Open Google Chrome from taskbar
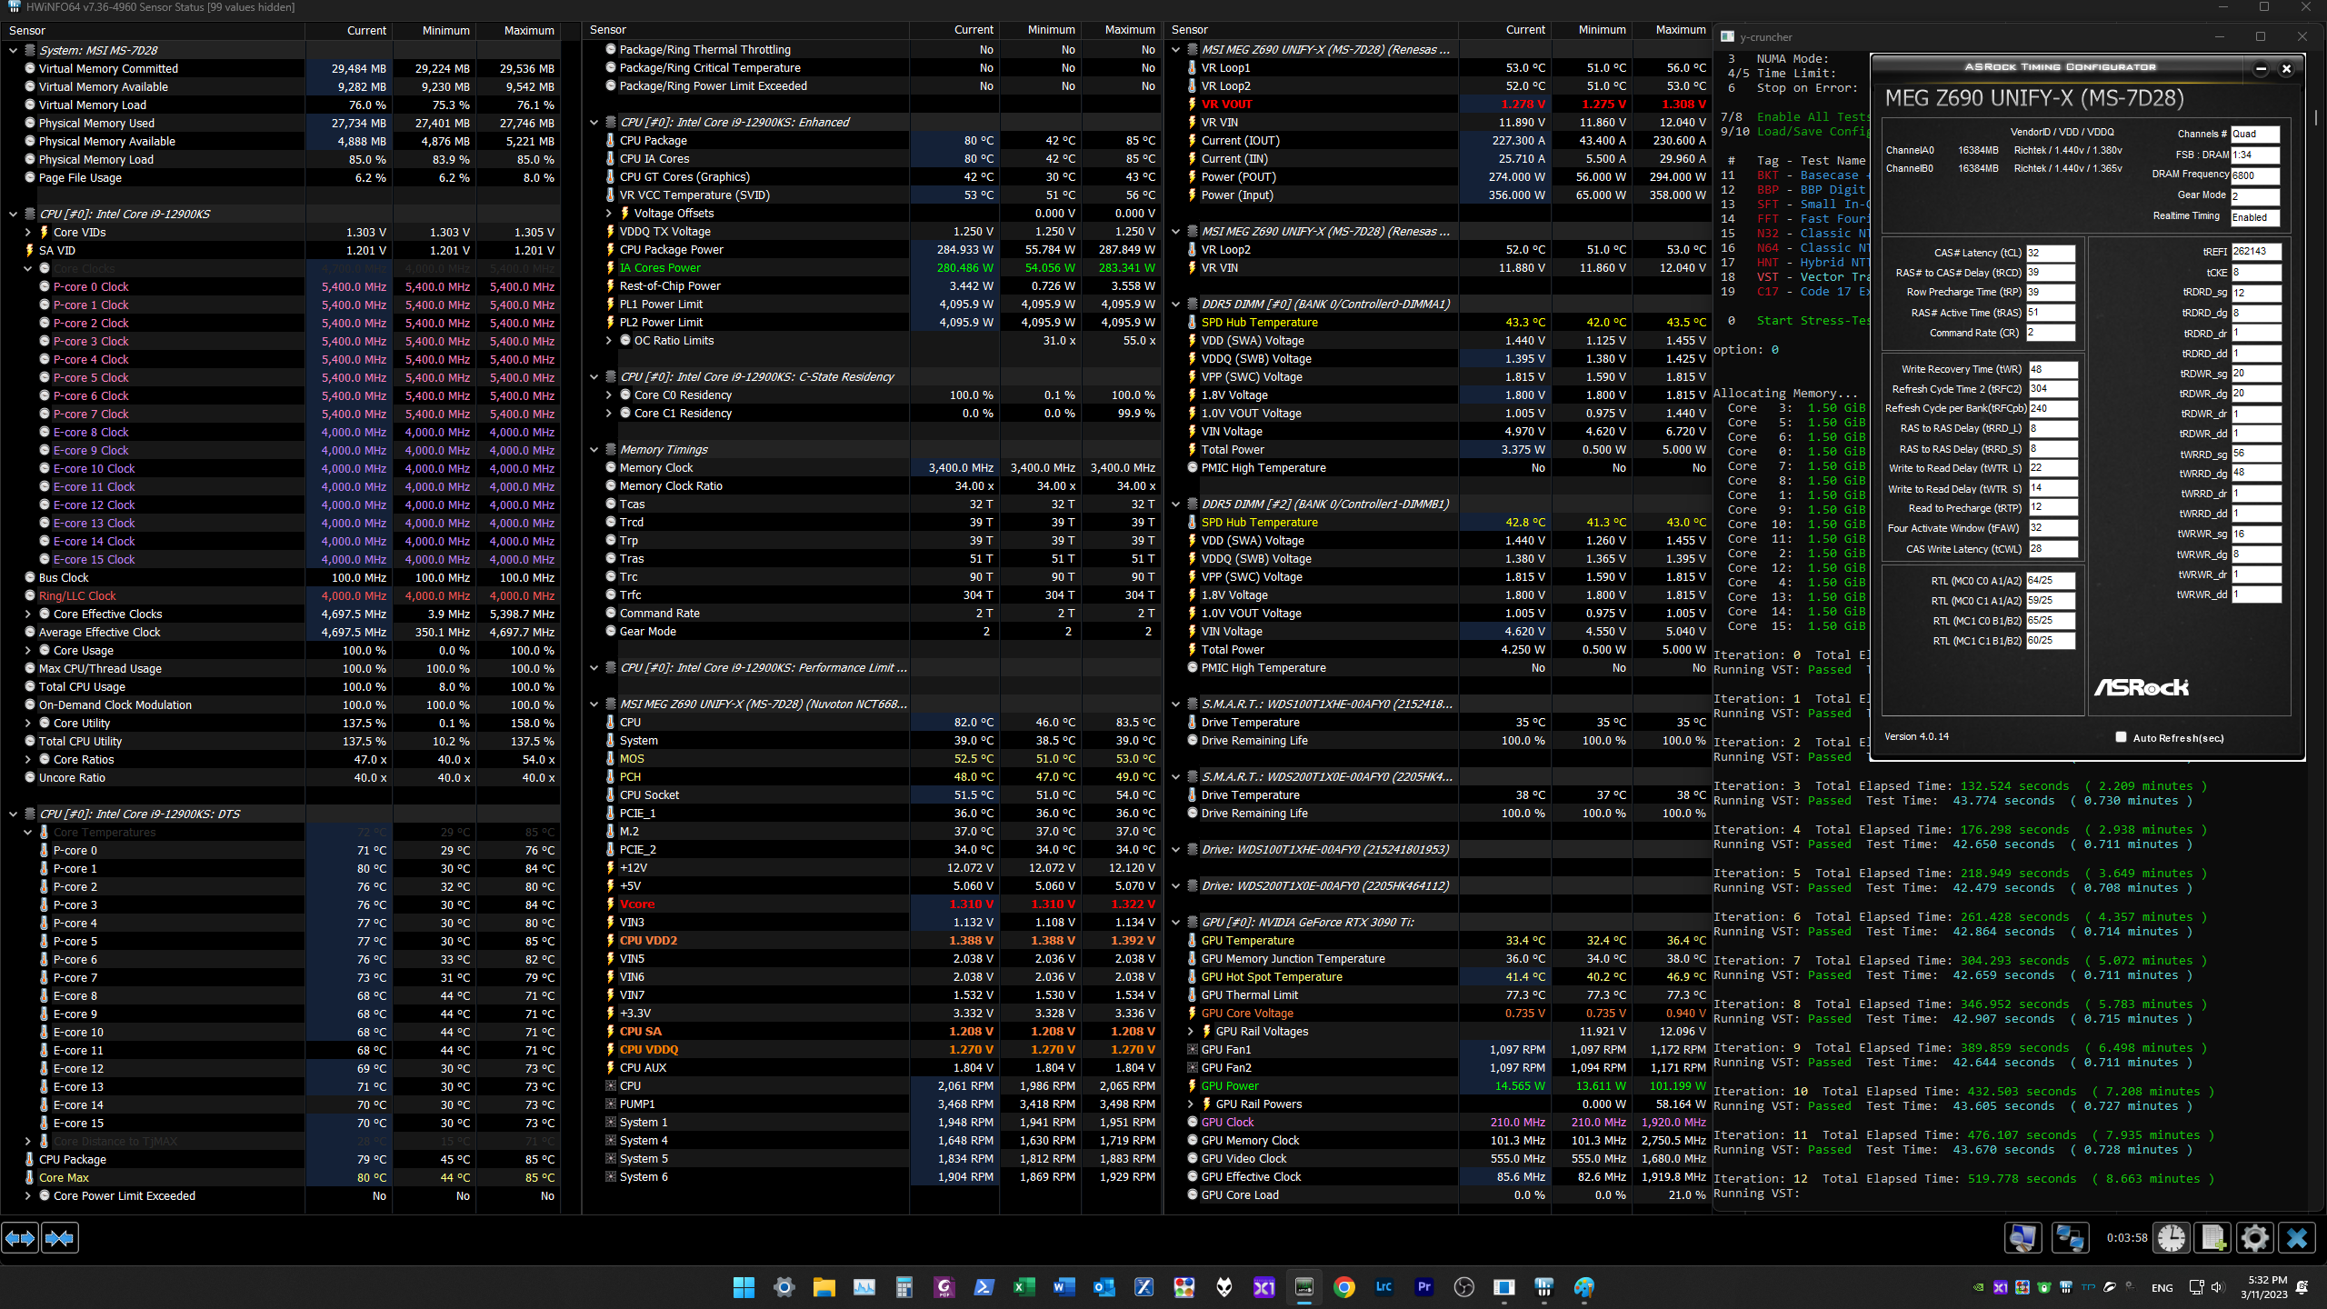This screenshot has height=1309, width=2327. pyautogui.click(x=1344, y=1287)
